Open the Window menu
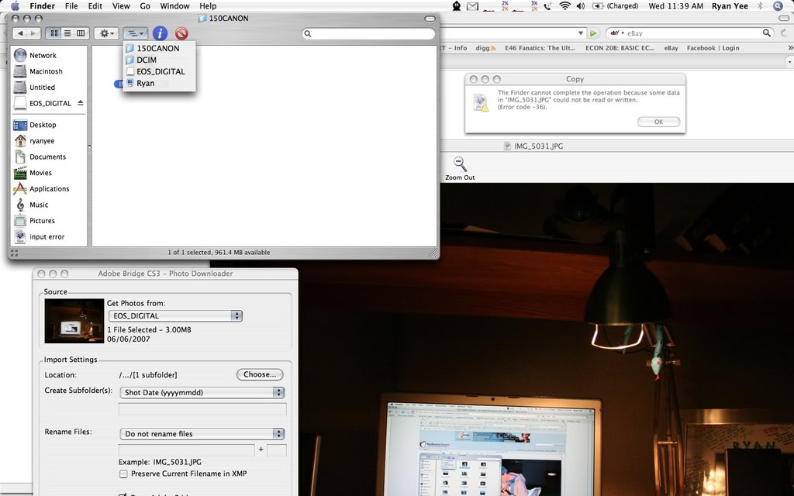 pos(174,6)
